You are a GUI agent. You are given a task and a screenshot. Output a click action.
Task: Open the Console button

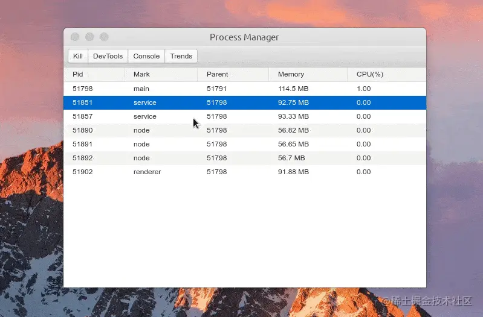(x=146, y=56)
